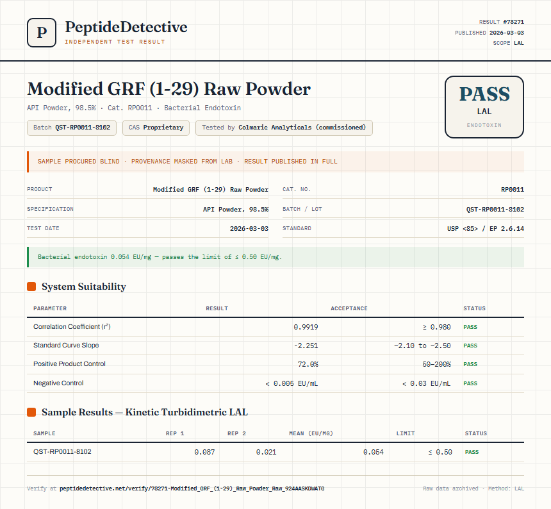Screen dimensions: 551x509
Task: Click the limit value '≤ 0.50'
Action: (x=440, y=452)
